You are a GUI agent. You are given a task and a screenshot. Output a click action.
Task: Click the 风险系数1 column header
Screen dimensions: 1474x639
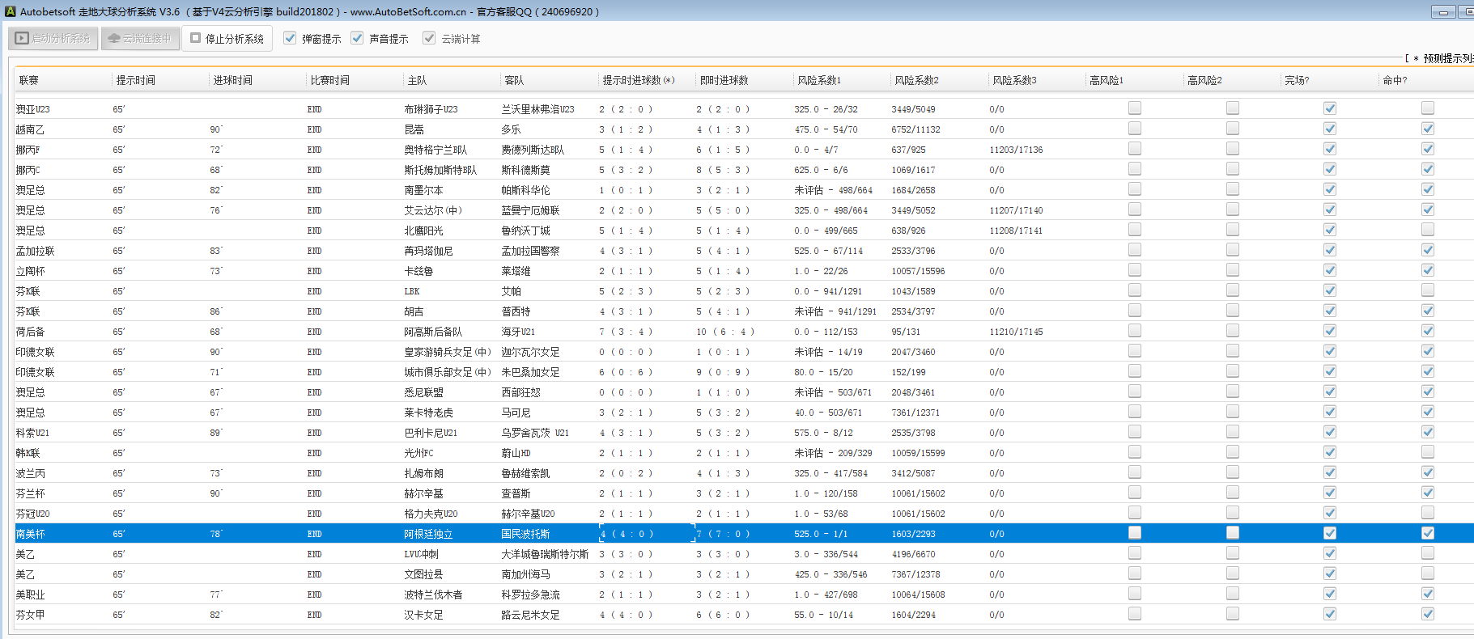(x=819, y=80)
